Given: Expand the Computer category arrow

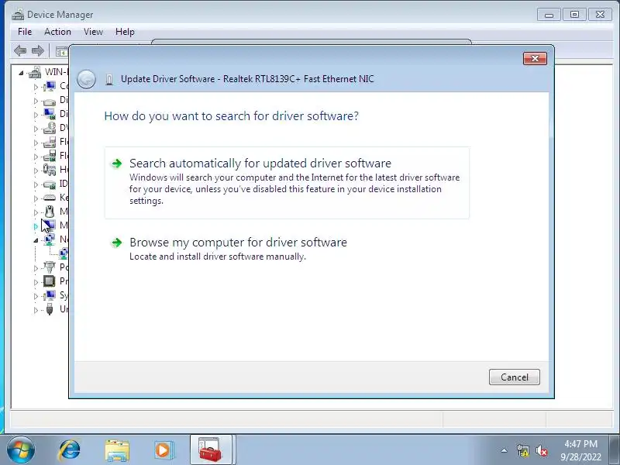Looking at the screenshot, I should pos(36,87).
